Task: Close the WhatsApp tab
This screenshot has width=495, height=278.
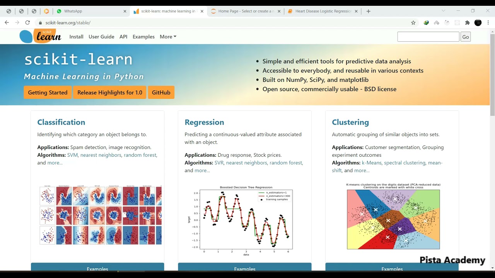Action: 125,11
